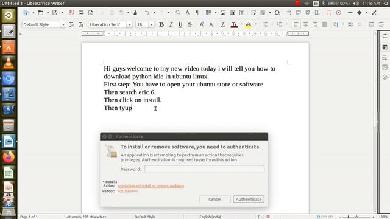390x219 pixels.
Task: Insert image icon
Action: pos(223,13)
